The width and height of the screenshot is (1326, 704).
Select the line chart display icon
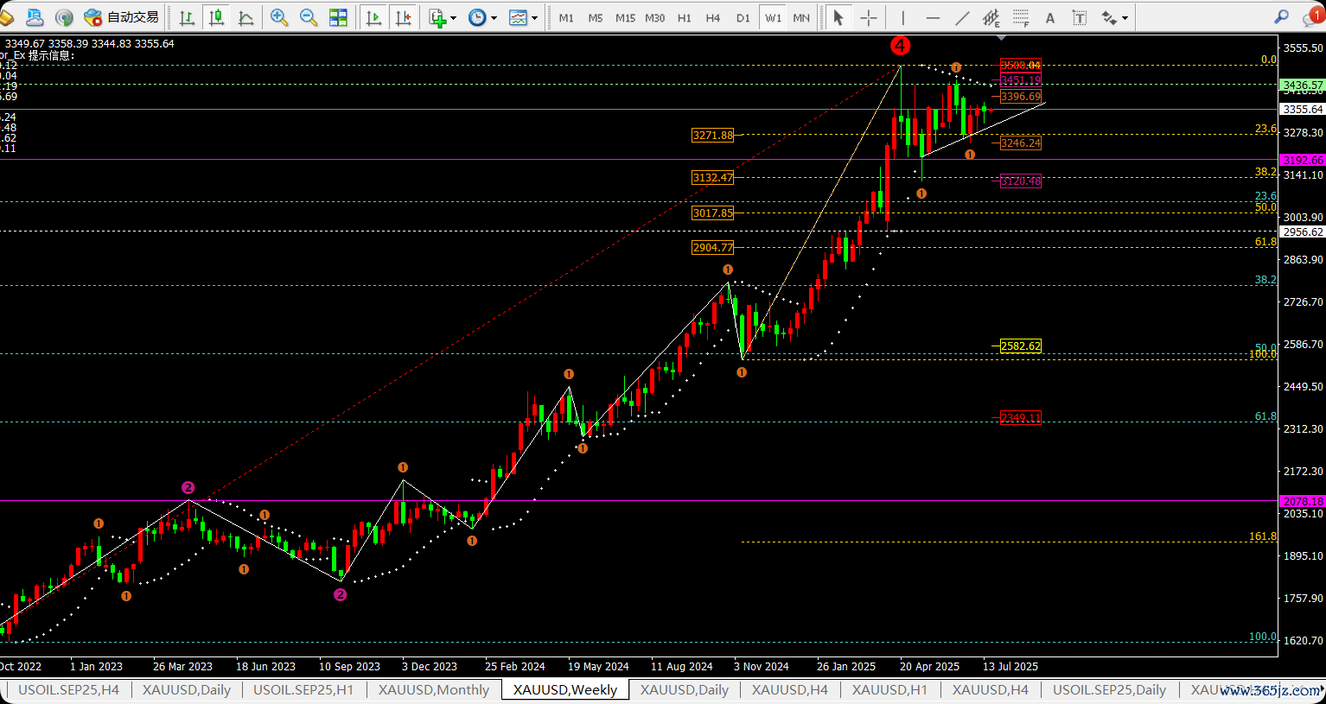coord(246,17)
